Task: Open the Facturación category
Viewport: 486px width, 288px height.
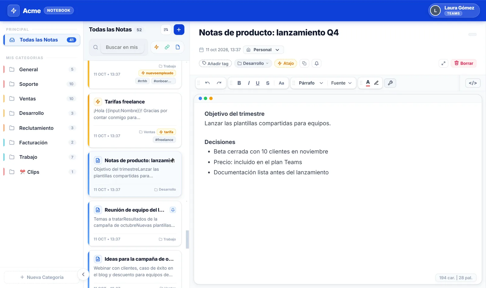Action: [42, 142]
